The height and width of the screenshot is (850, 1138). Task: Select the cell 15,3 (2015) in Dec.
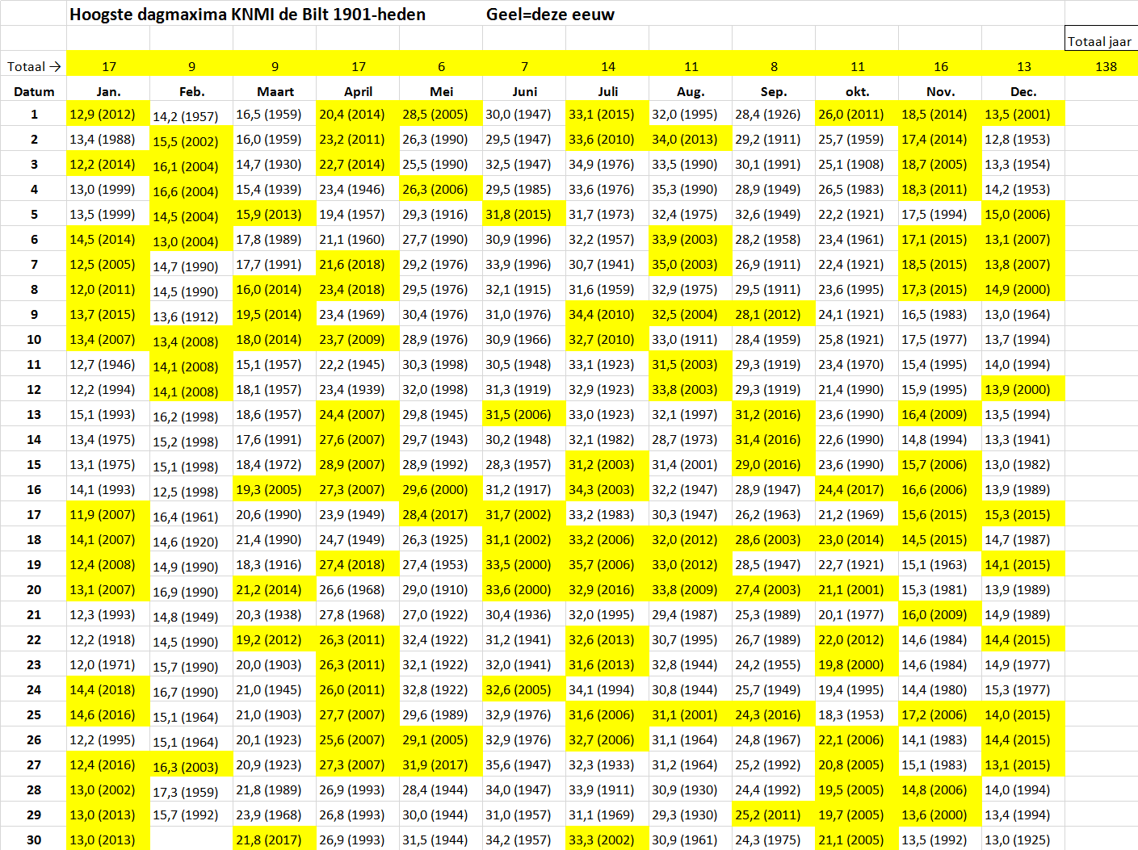pyautogui.click(x=1023, y=514)
